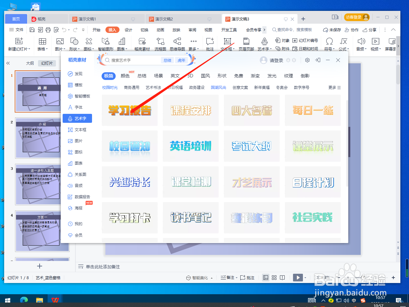409x307 pixels.
Task: Insert 页眉页脚 header and footer
Action: (x=246, y=44)
